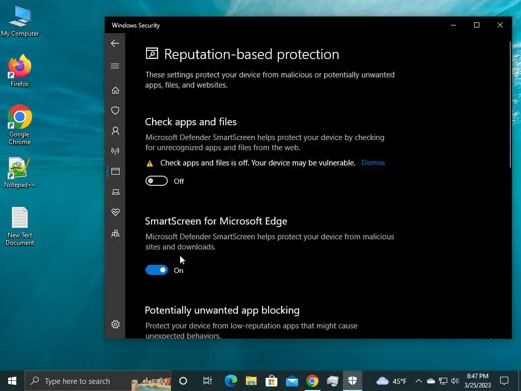
Task: Select My Computer desktop icon
Action: 20,21
